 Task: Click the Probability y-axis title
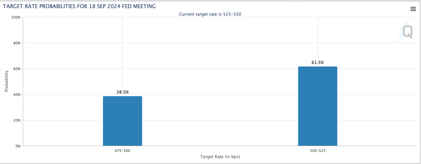click(x=7, y=82)
